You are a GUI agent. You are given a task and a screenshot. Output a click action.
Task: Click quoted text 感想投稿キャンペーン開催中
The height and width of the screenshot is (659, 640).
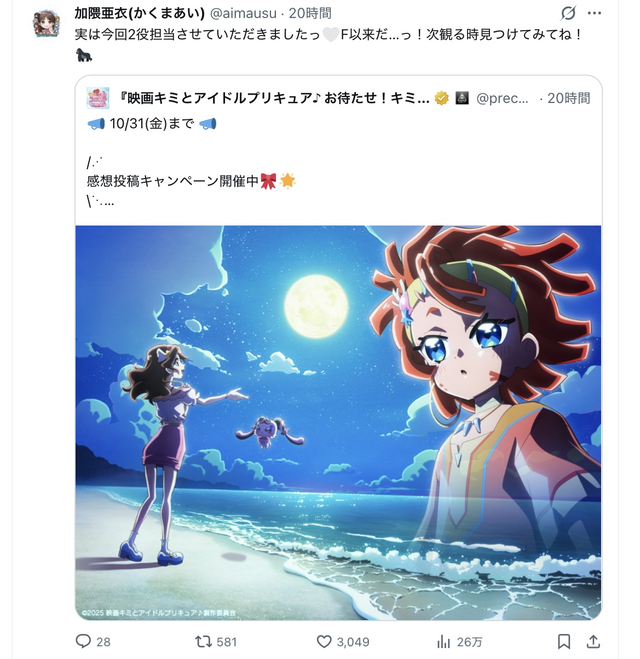(x=172, y=181)
